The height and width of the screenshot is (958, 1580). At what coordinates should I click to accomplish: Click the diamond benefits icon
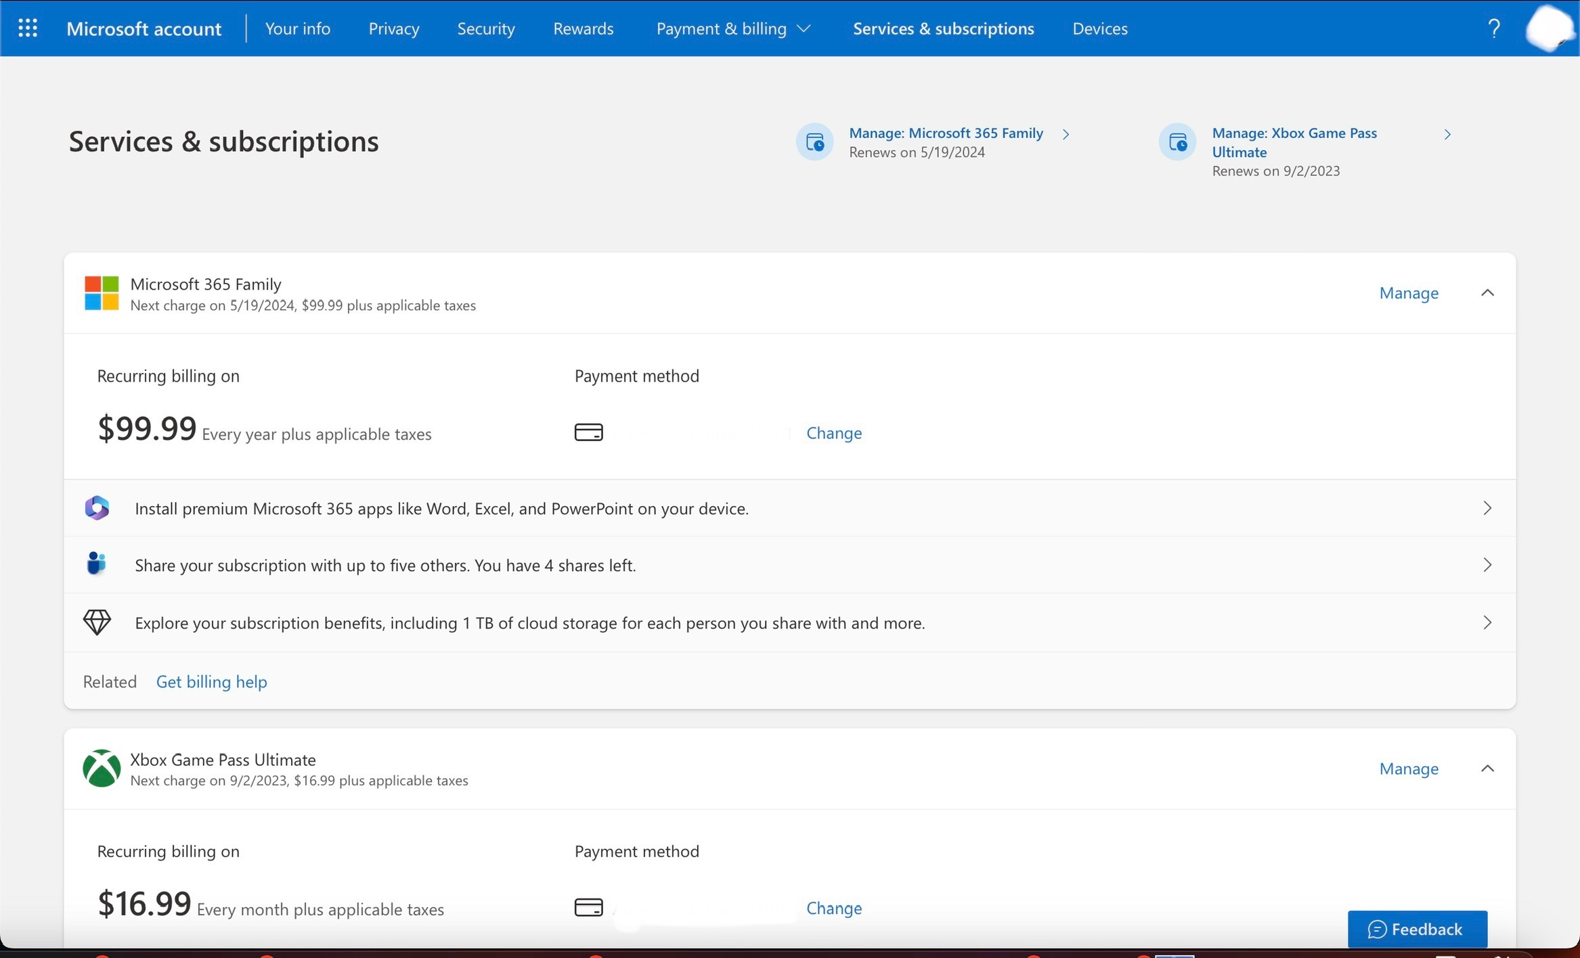97,622
